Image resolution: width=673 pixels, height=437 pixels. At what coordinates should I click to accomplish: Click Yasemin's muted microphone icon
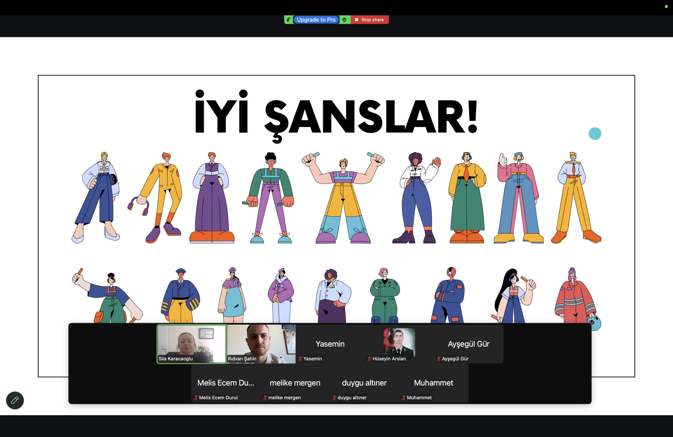[x=300, y=359]
